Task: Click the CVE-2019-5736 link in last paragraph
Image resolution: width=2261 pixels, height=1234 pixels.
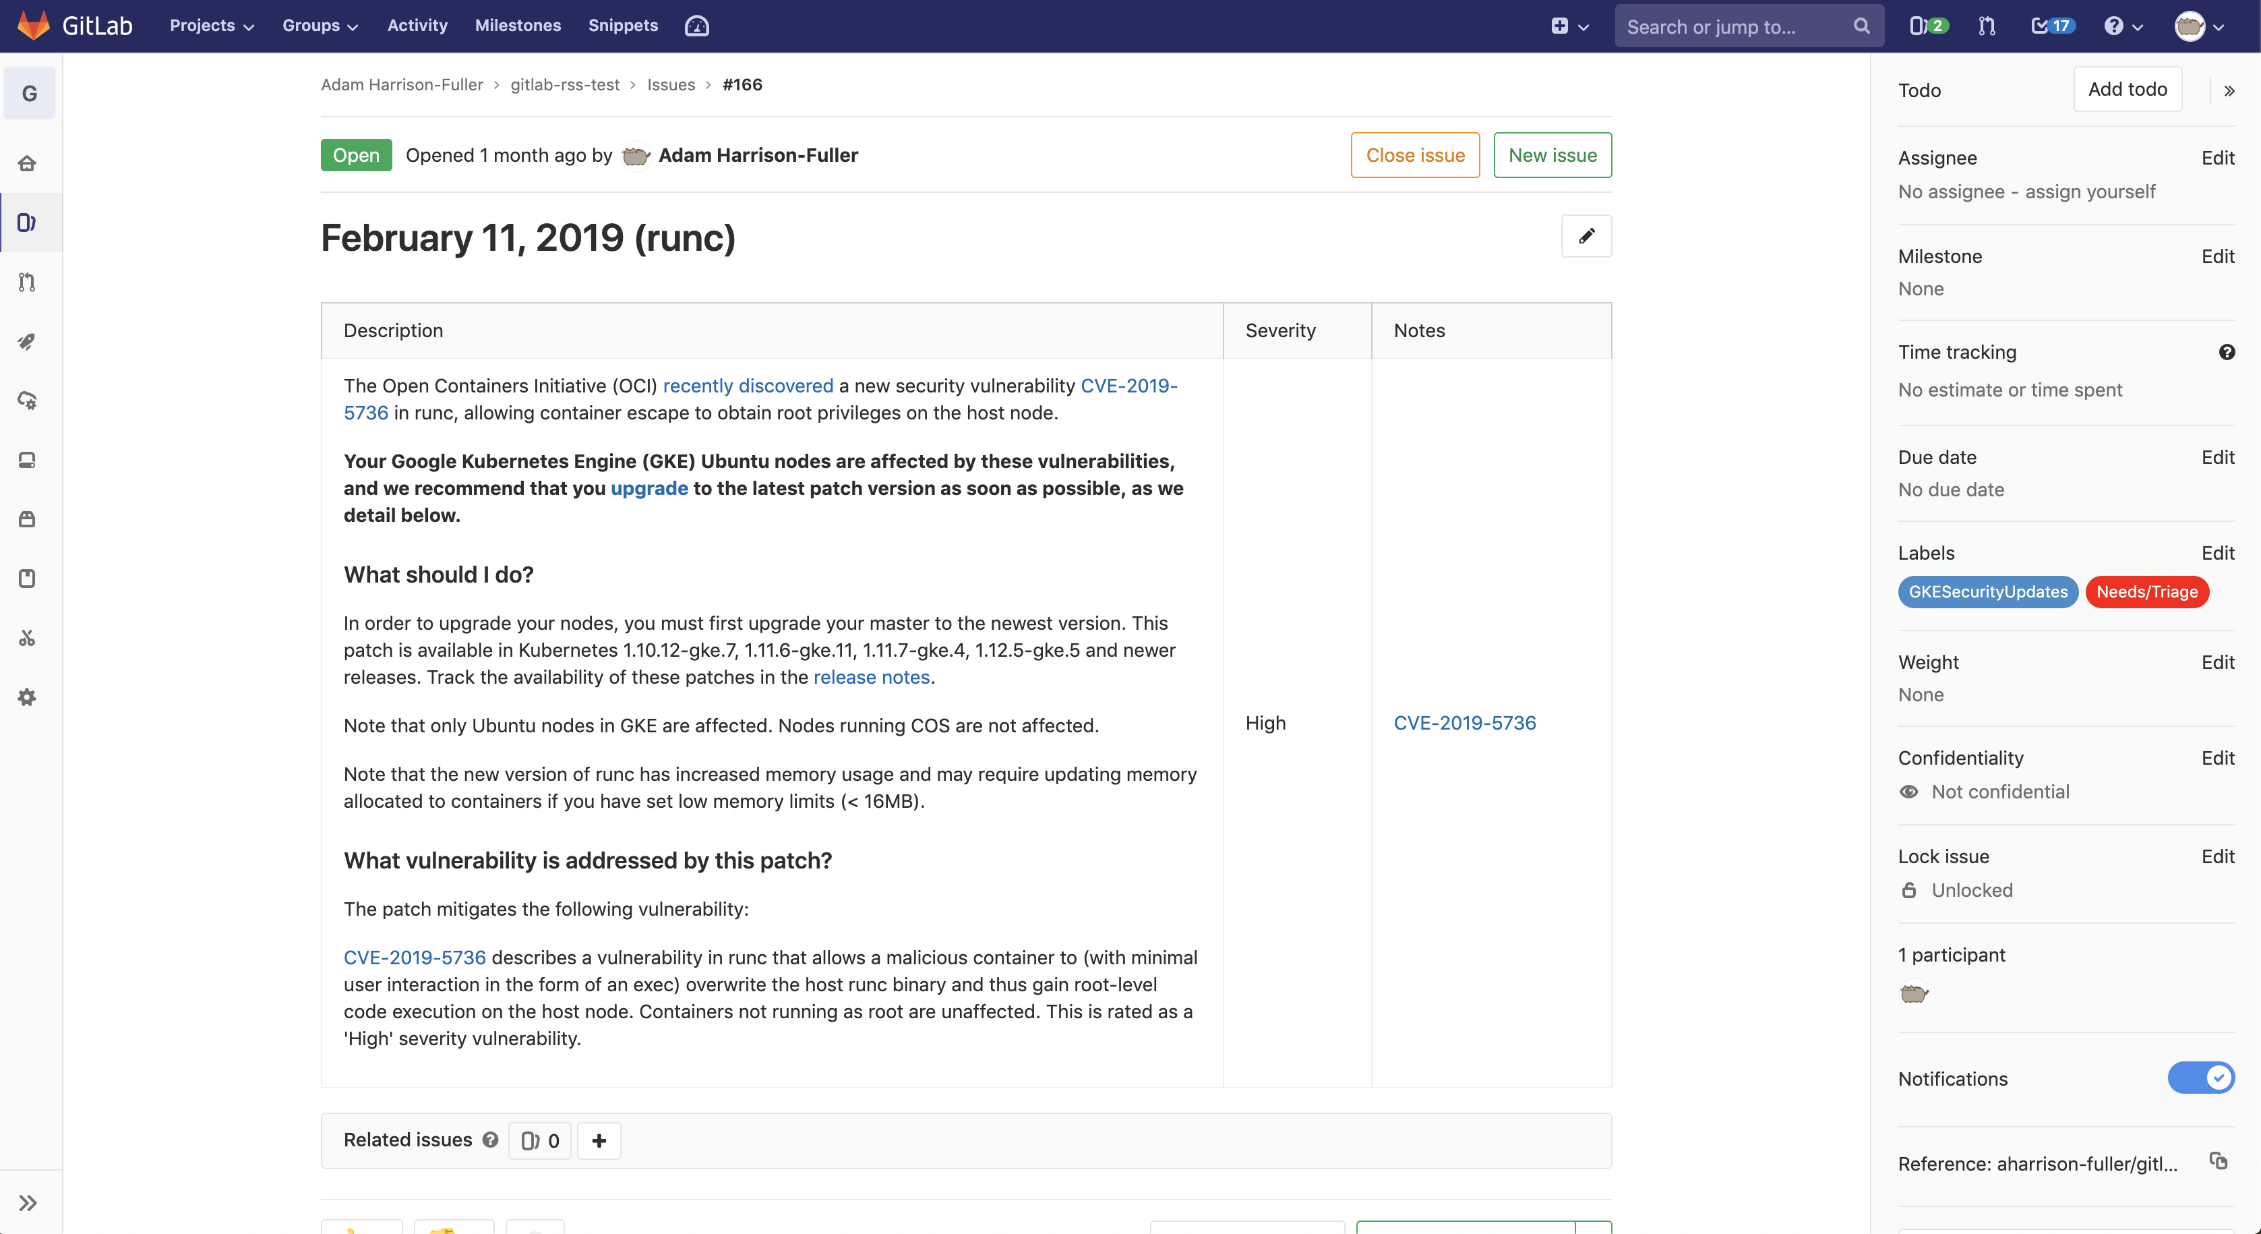Action: pos(415,958)
